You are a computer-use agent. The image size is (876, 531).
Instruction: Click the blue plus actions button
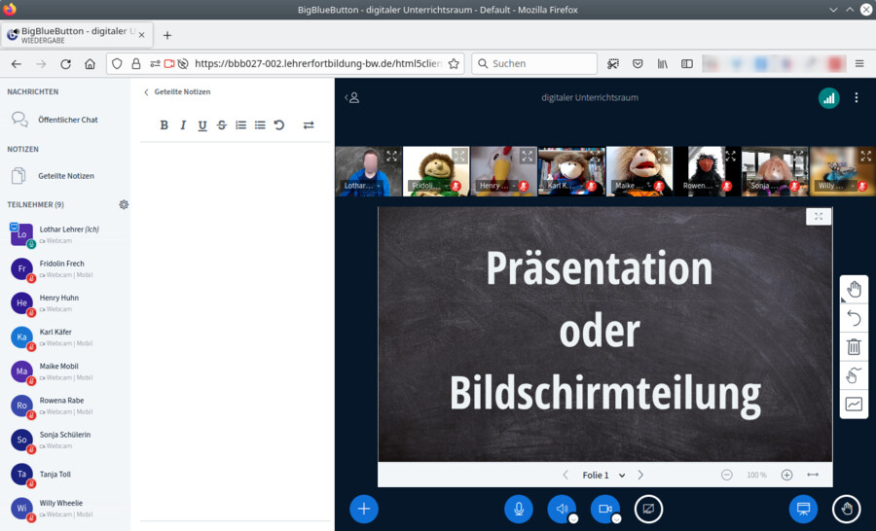[x=364, y=509]
